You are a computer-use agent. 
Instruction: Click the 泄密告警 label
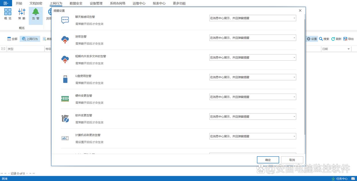81,36
